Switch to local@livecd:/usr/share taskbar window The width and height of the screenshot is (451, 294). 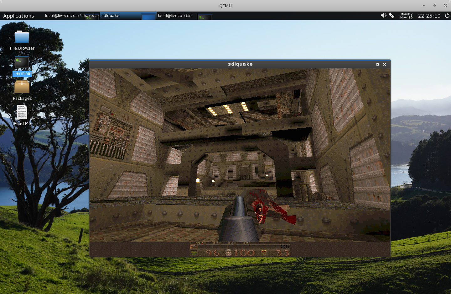point(72,16)
